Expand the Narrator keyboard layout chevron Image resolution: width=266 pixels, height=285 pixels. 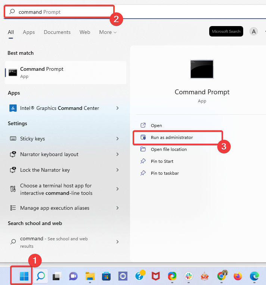coord(118,154)
